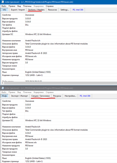Image resolution: width=117 pixels, height=163 pixels.
Task: Open the Настройки... button
Action: point(70,96)
